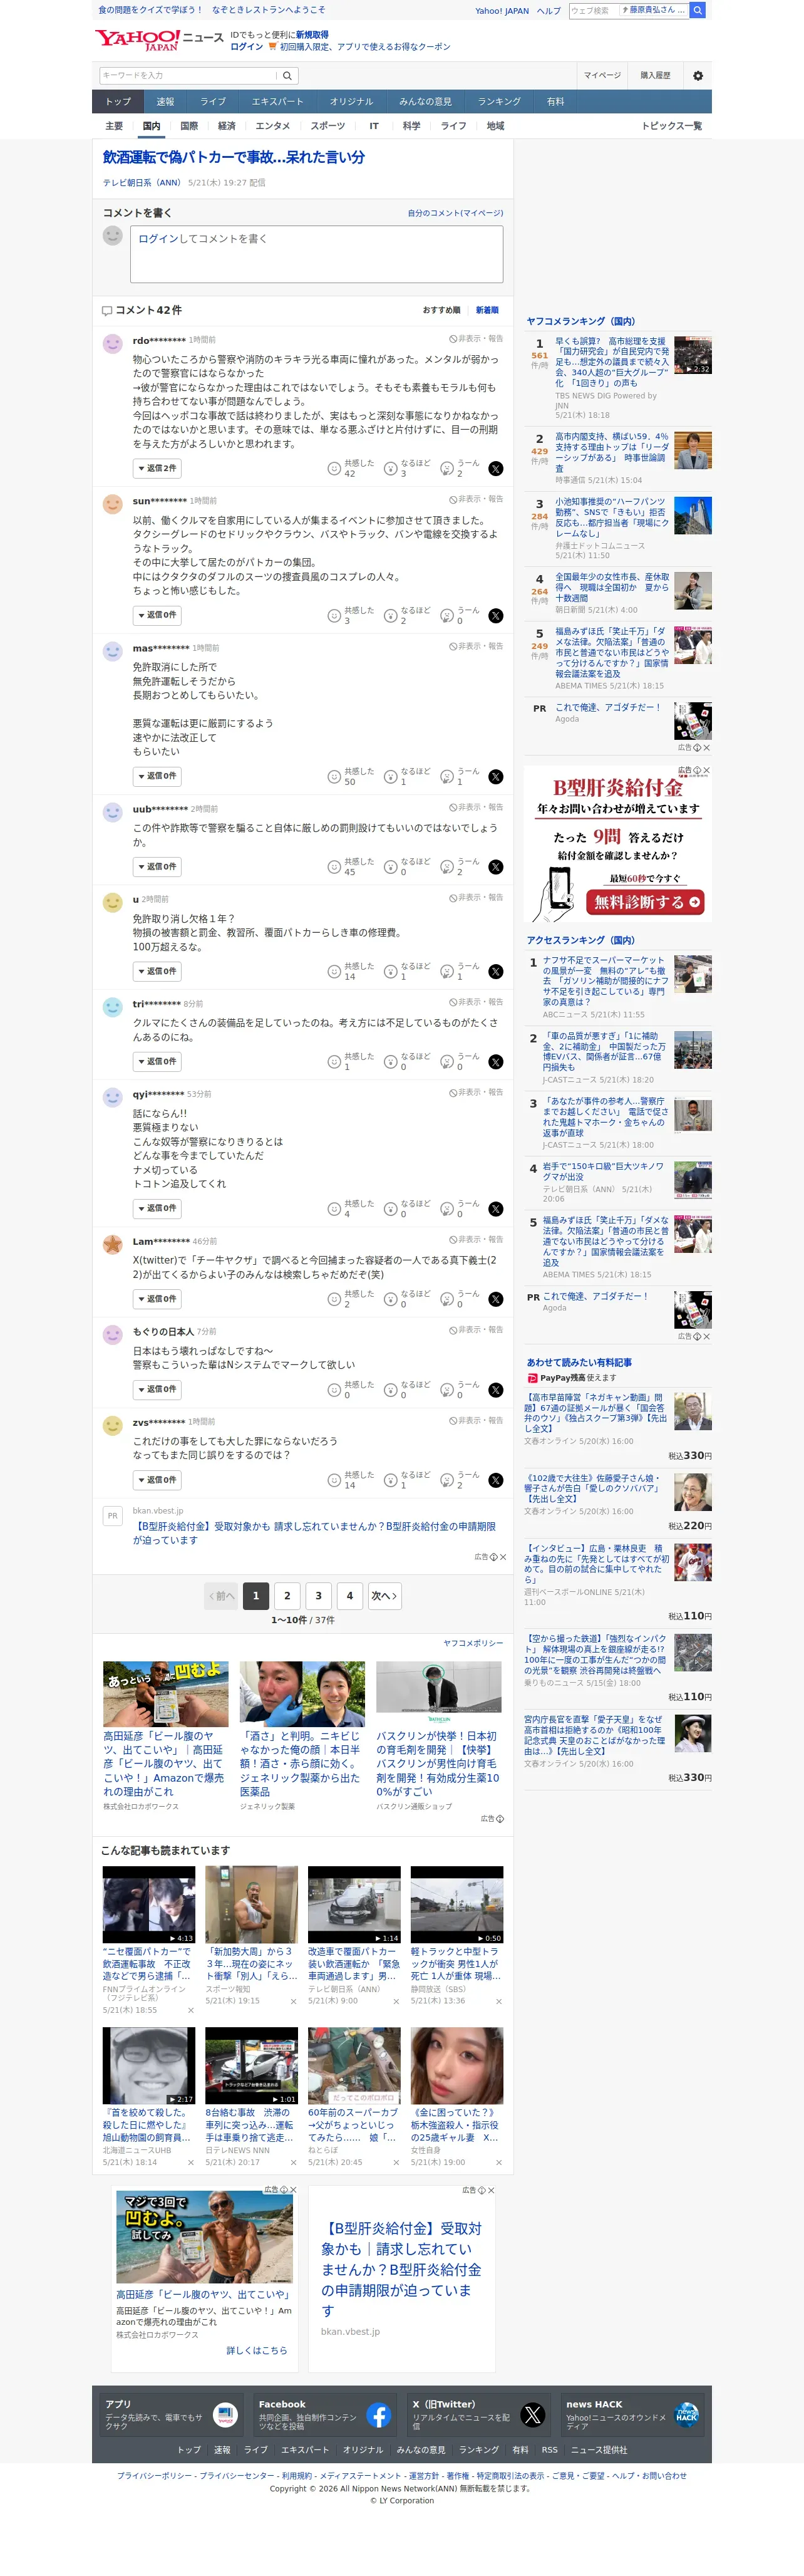Go to comments page 2

(287, 1596)
